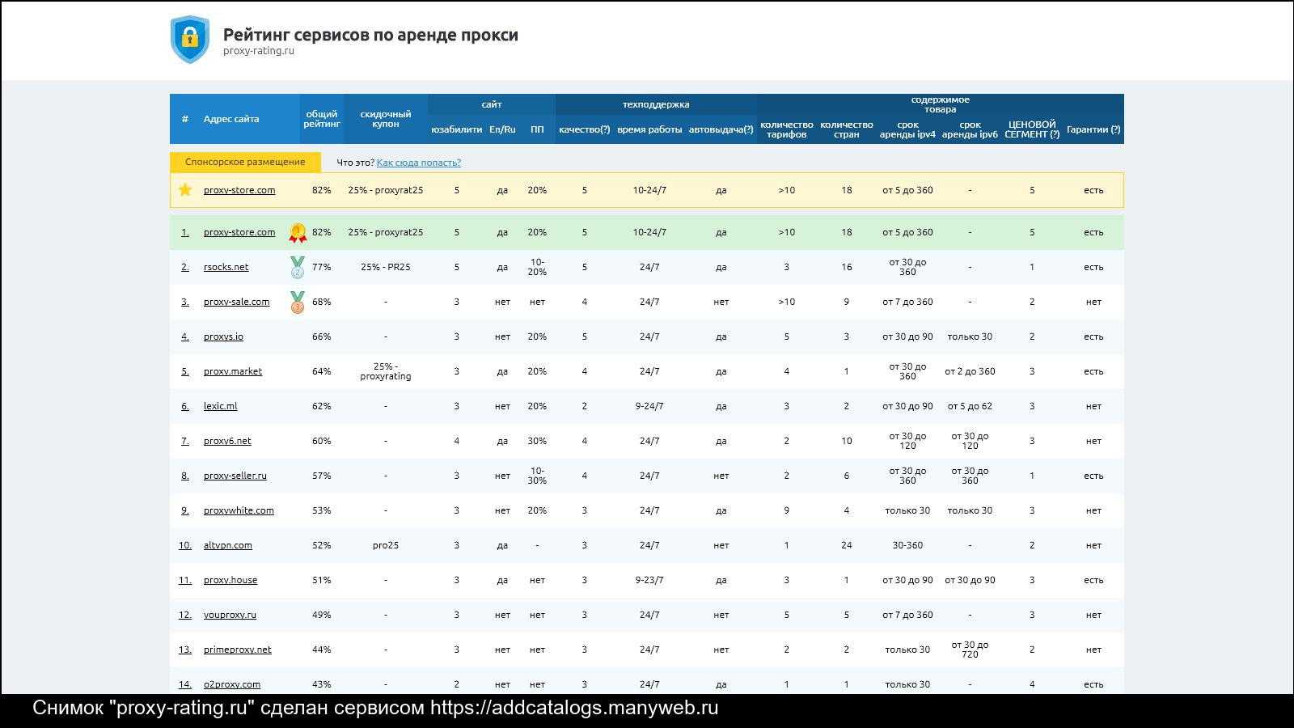This screenshot has width=1294, height=728.
Task: Click the '30-360' rental term cell
Action: (x=907, y=545)
